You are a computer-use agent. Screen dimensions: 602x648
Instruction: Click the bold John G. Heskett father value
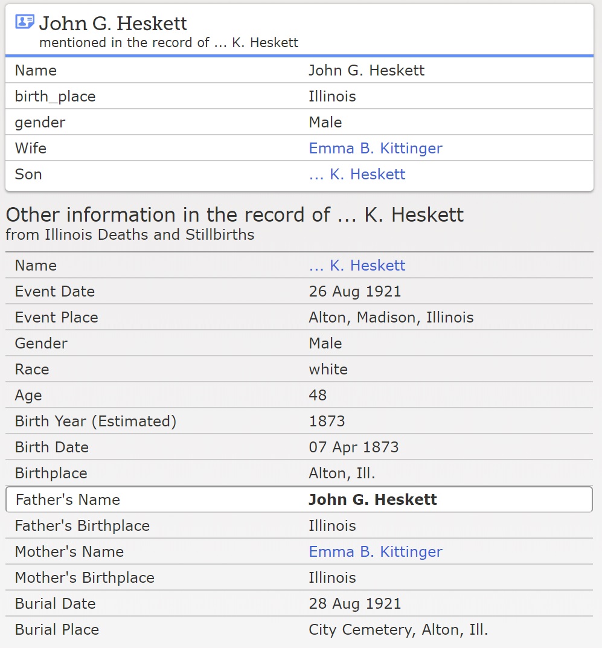point(373,499)
